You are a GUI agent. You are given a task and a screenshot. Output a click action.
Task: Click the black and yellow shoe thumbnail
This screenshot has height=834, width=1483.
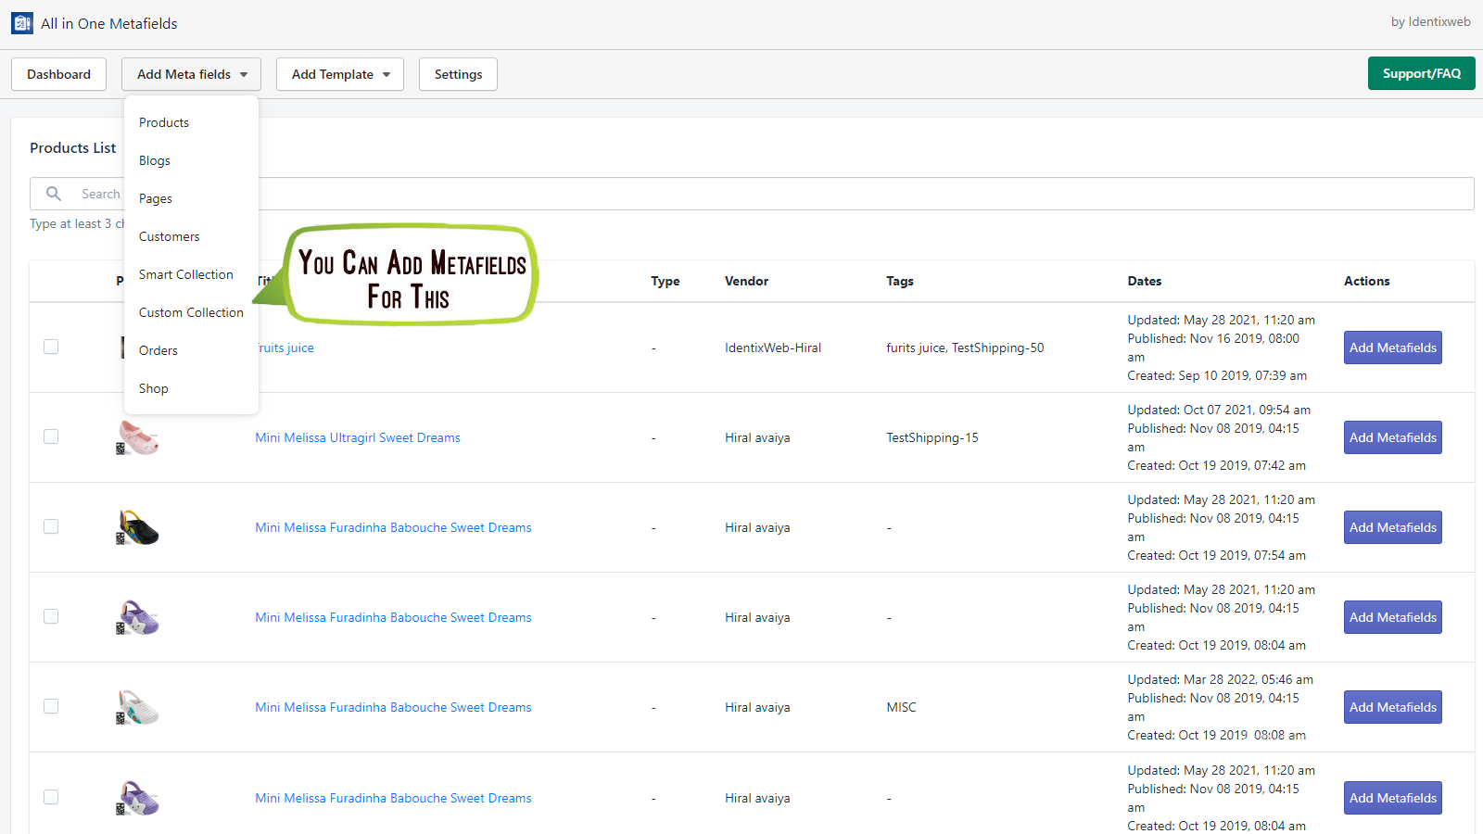[138, 527]
